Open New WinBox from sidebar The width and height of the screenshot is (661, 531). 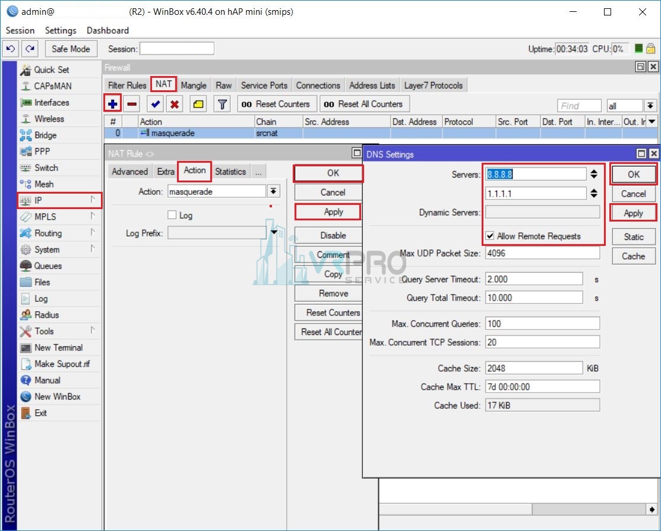pos(59,397)
